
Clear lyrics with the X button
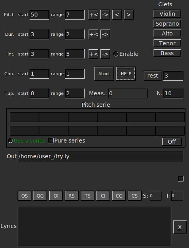pyautogui.click(x=180, y=227)
